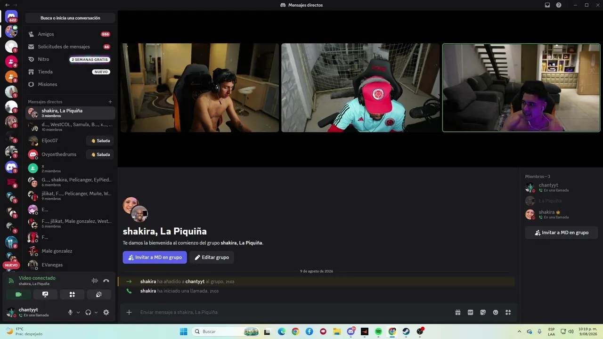The image size is (603, 339).
Task: Open noise suppression settings
Action: (95, 281)
